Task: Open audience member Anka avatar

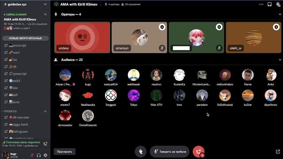Action: (x=271, y=75)
